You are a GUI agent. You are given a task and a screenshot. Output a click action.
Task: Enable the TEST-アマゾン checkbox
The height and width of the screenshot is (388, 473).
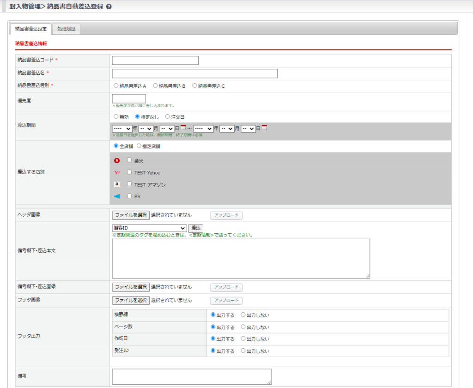(x=130, y=184)
